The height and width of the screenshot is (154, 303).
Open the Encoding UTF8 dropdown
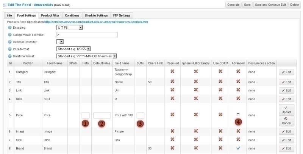tap(70, 28)
